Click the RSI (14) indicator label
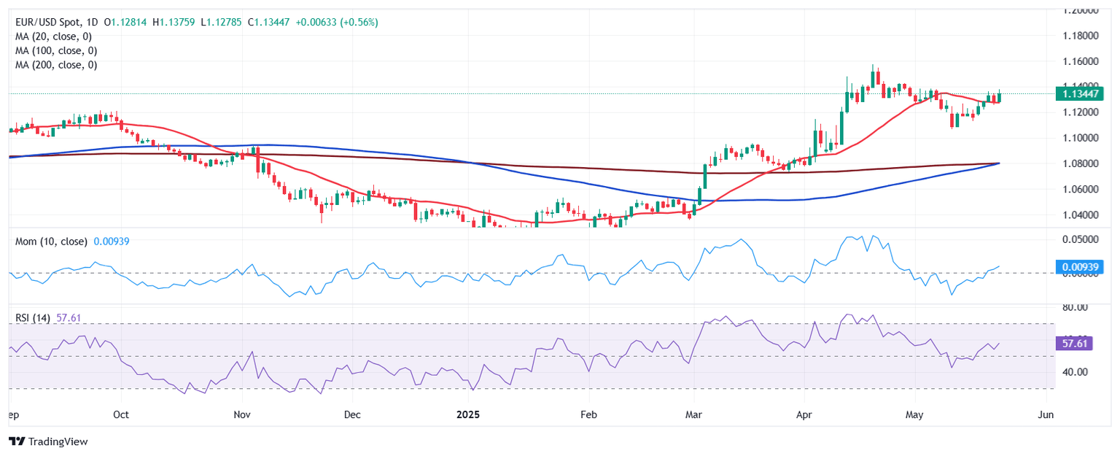The width and height of the screenshot is (1120, 456). point(33,318)
